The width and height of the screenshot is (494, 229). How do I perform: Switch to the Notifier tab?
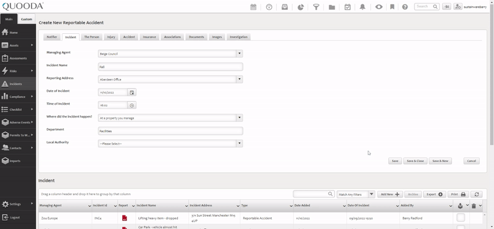pos(52,37)
